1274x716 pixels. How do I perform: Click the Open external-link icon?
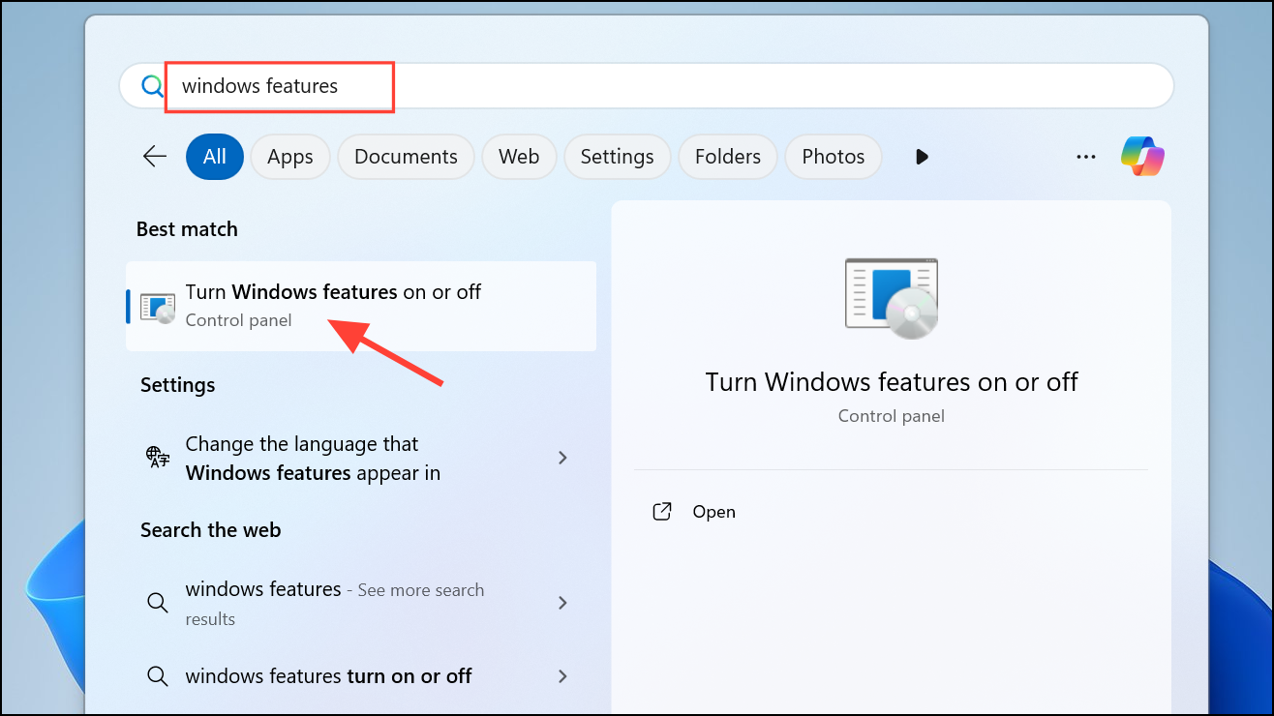[662, 512]
